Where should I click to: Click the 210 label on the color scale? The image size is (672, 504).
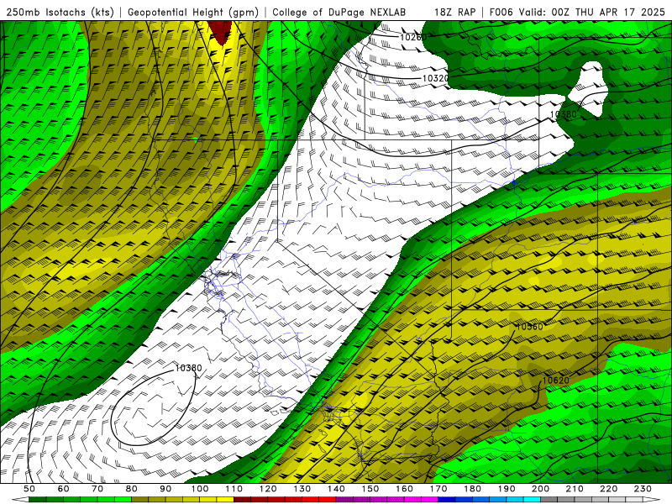575,489
